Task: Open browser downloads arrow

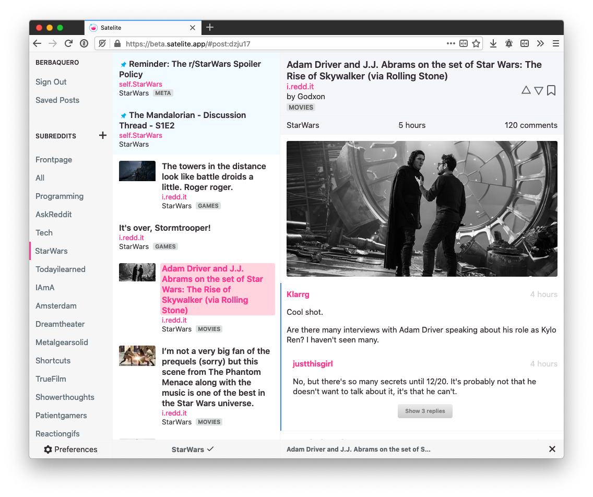Action: (x=493, y=43)
